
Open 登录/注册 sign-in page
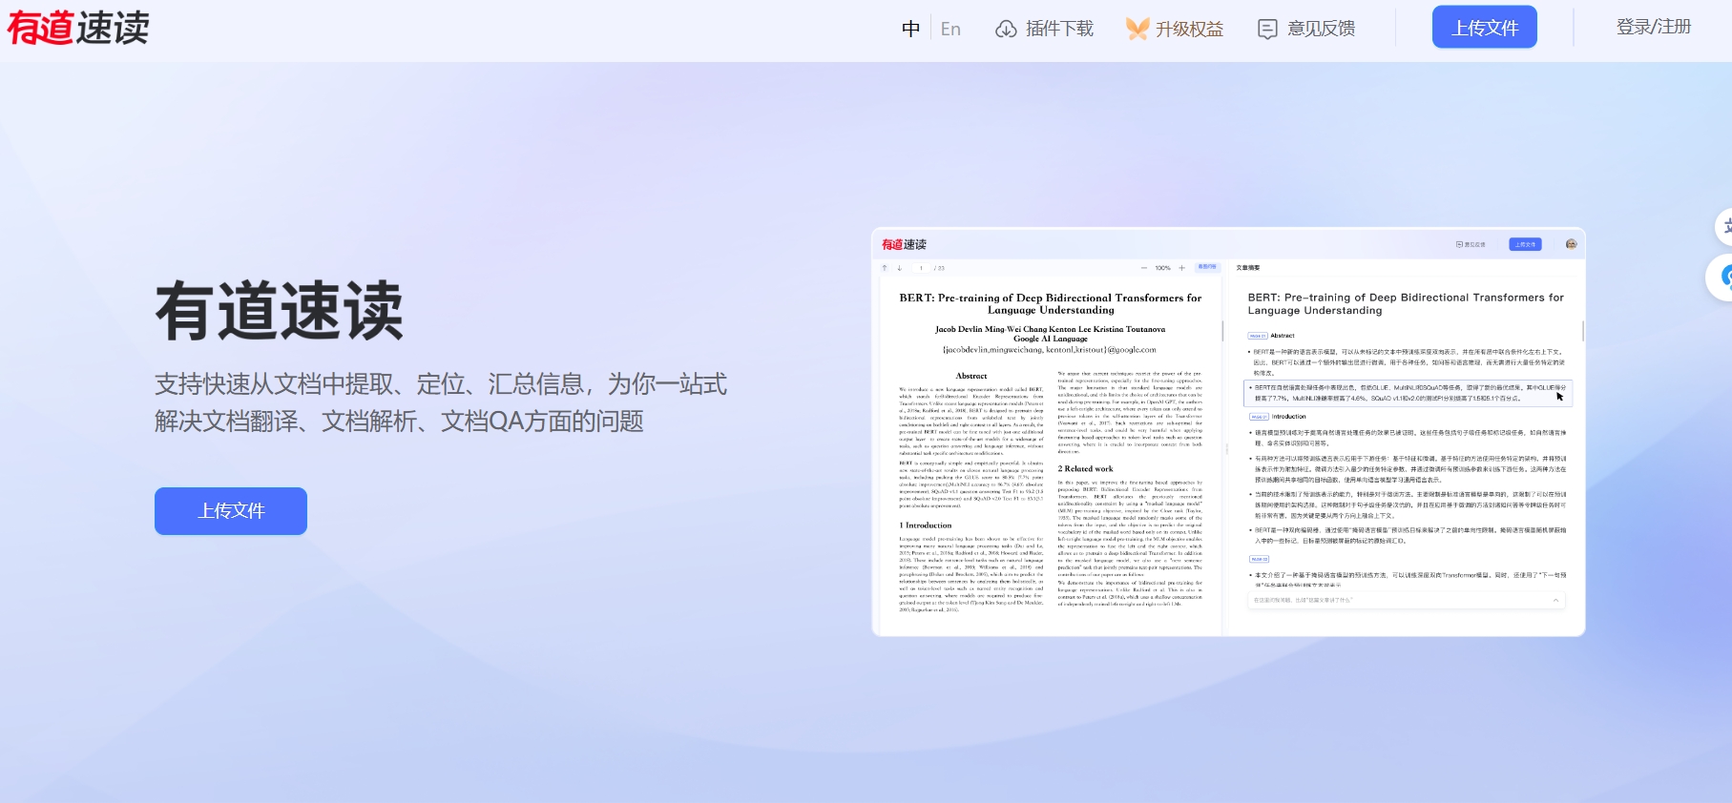point(1654,27)
